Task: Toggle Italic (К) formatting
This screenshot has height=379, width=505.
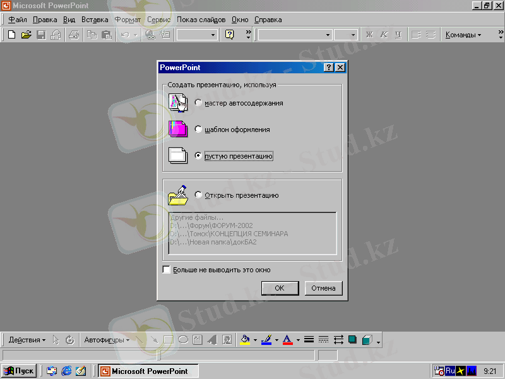Action: pyautogui.click(x=384, y=35)
